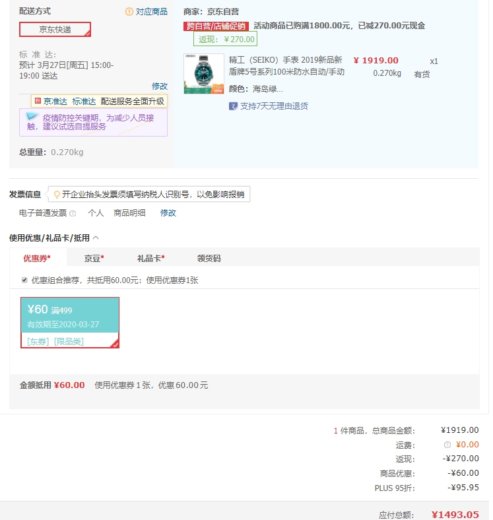This screenshot has width=493, height=520.
Task: Click the 跨自营/店铺促销 red tag
Action: [216, 26]
